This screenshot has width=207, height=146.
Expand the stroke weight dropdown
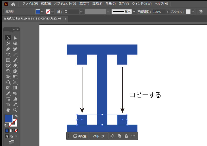[x=81, y=12]
